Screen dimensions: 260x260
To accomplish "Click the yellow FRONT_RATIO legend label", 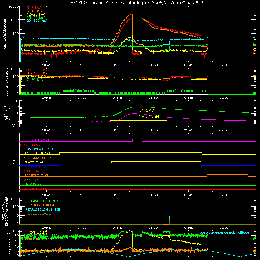I will click(37, 232).
